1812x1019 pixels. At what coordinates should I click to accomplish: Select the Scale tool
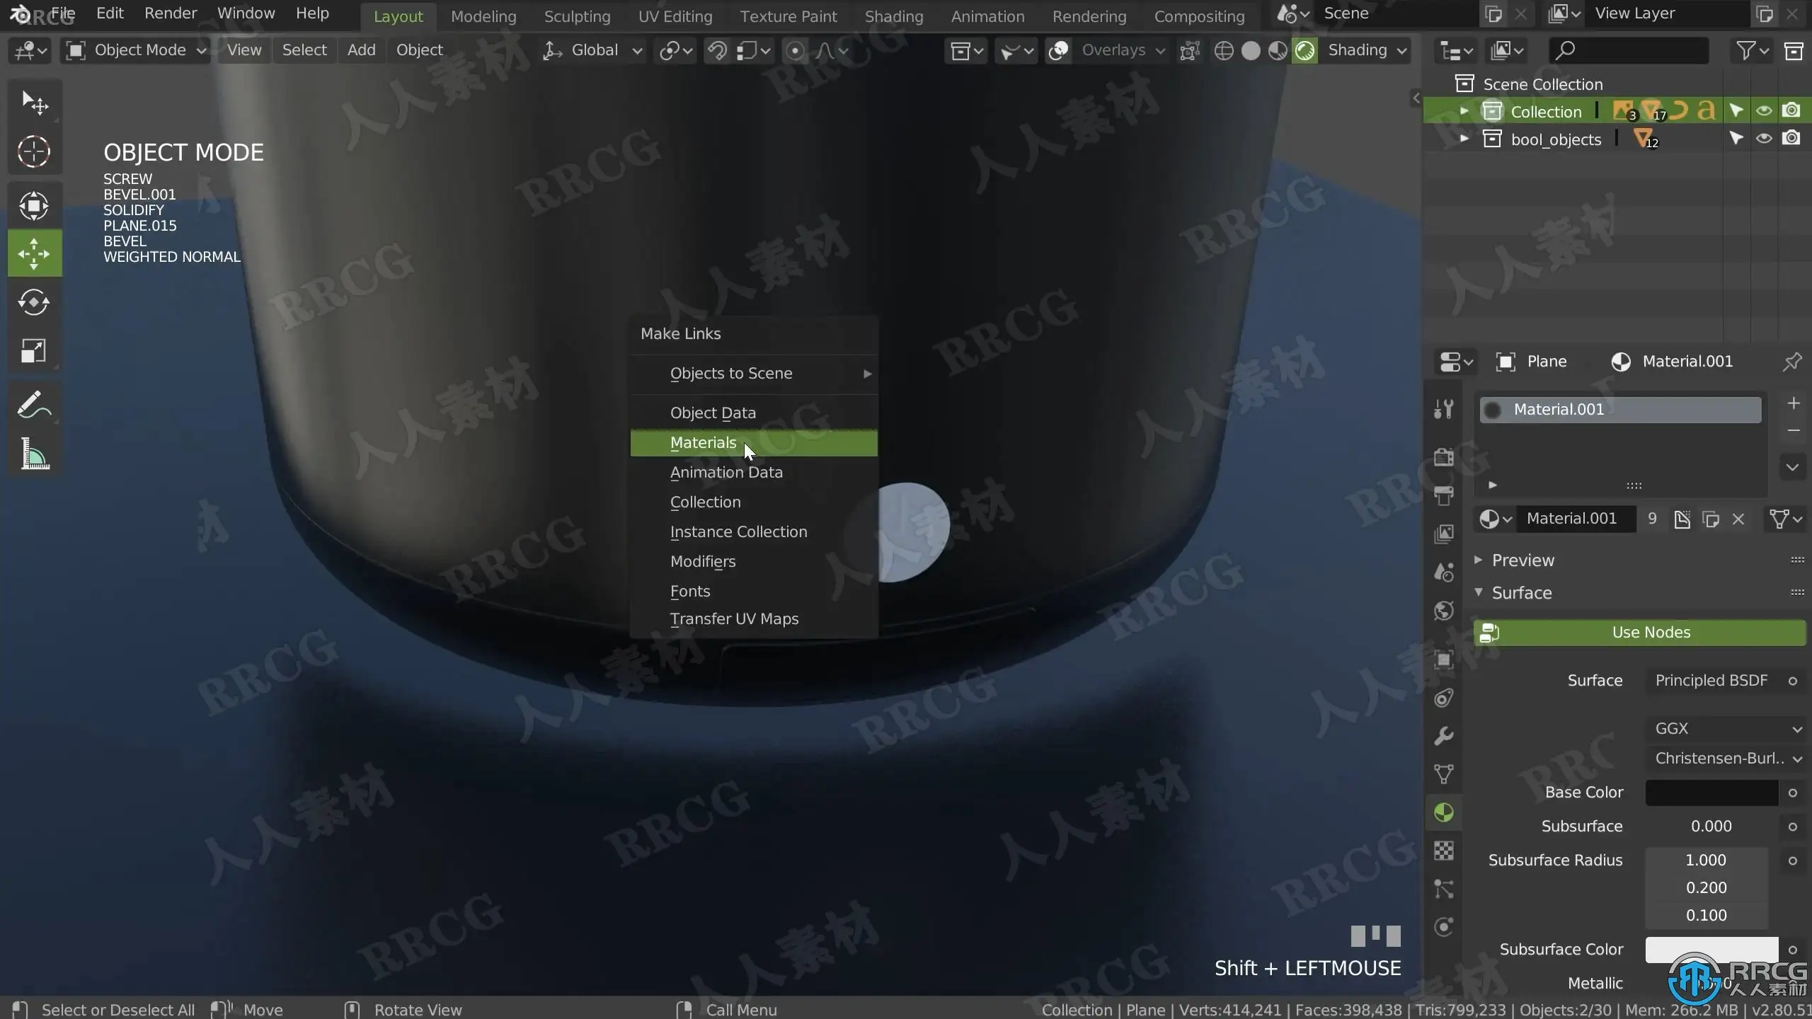33,351
